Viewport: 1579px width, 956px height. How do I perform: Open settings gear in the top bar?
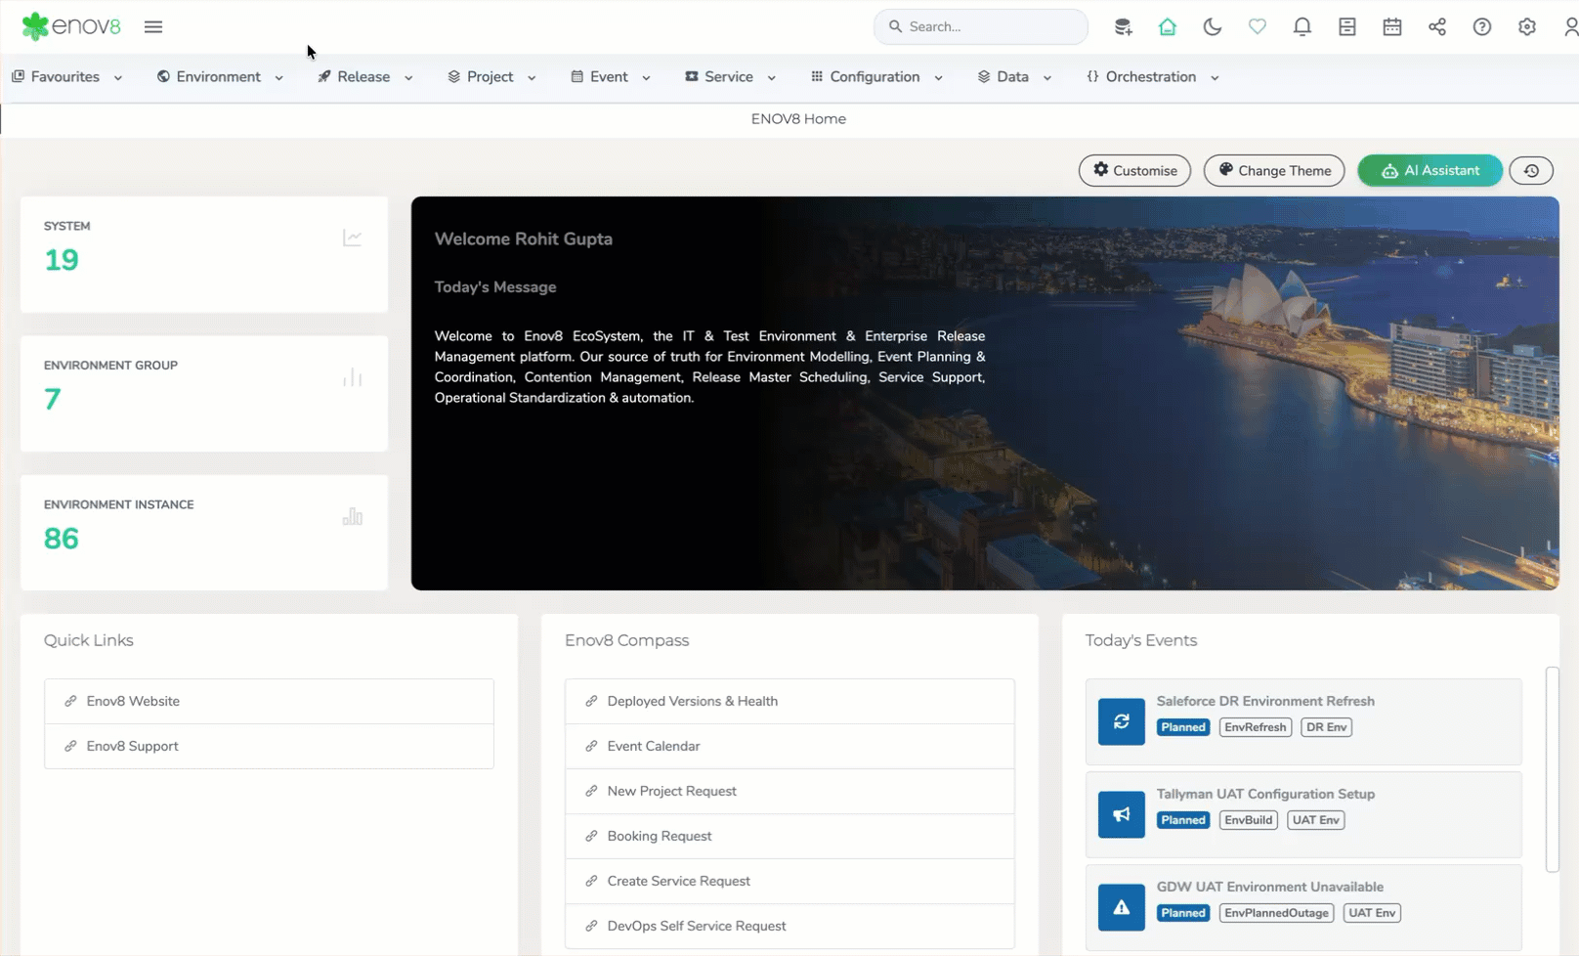(x=1526, y=26)
